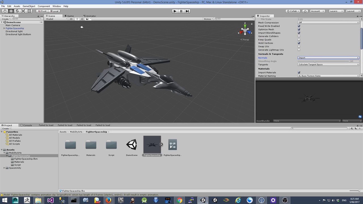Open the Layers dropdown

(x=336, y=11)
